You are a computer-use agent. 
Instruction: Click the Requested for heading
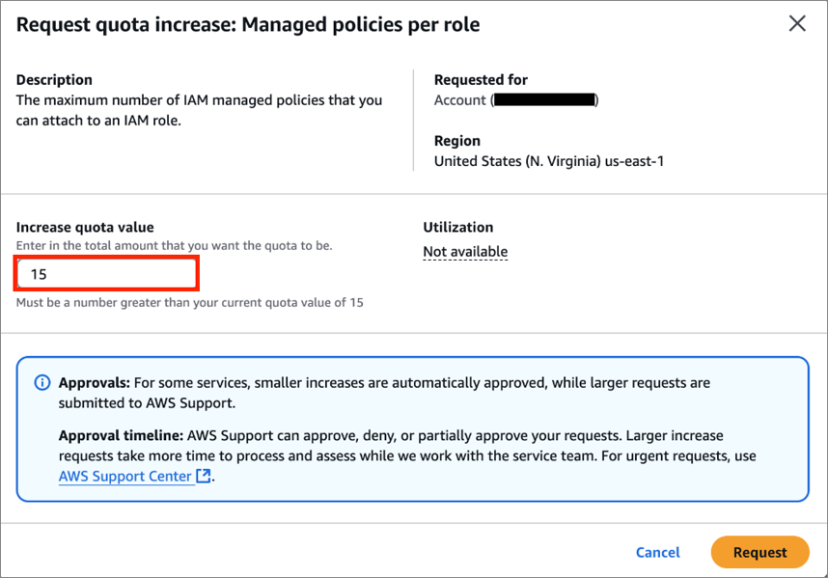coord(481,80)
